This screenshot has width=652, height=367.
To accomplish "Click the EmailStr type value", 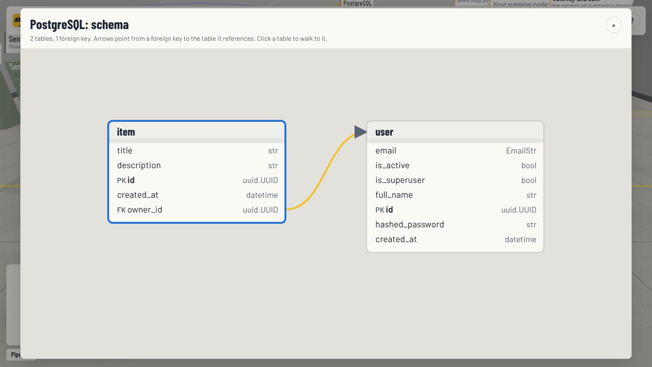I will (x=521, y=151).
